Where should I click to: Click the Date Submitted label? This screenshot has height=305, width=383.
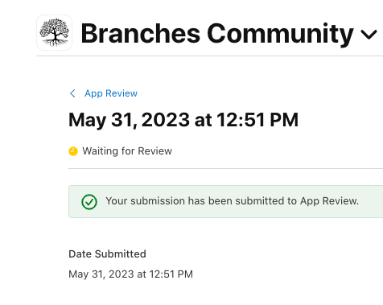pos(107,254)
